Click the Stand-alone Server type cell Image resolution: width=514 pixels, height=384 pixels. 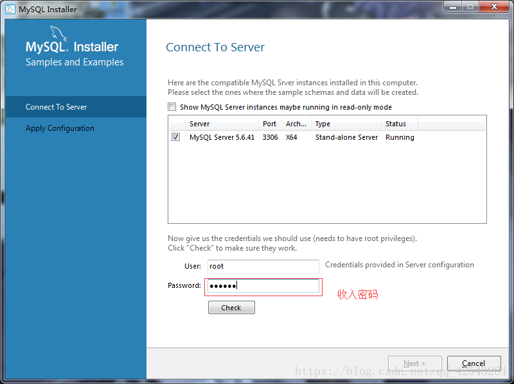pyautogui.click(x=346, y=137)
